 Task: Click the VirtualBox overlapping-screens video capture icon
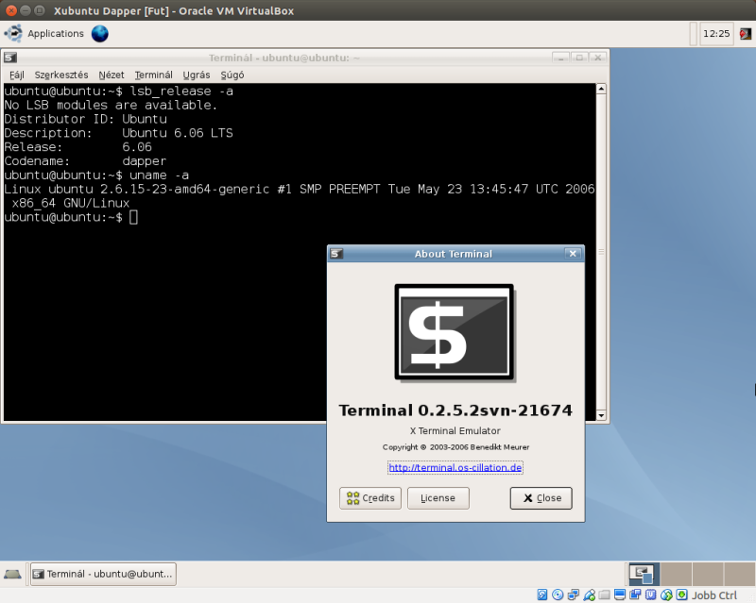coord(635,595)
